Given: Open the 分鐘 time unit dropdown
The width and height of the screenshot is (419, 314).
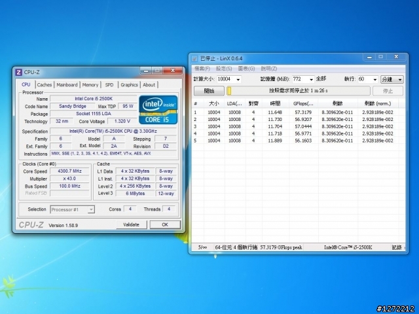Looking at the screenshot, I should [x=392, y=79].
